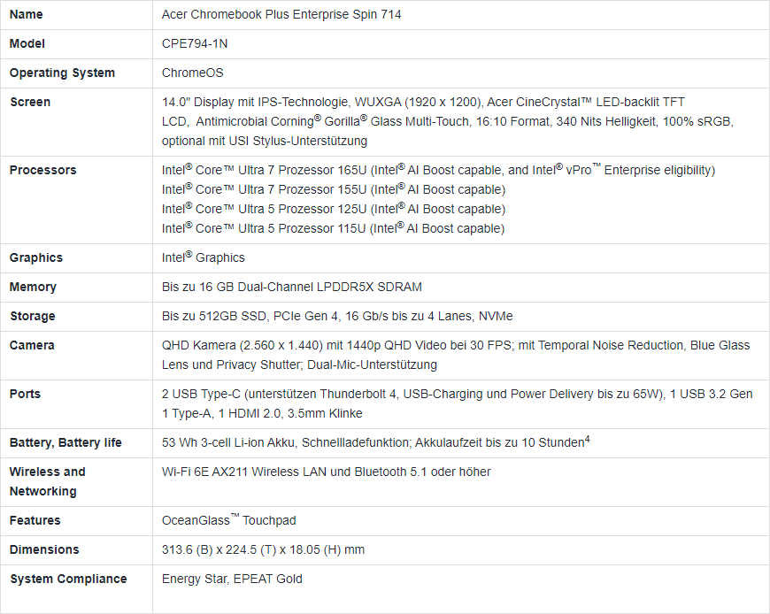Click the Acer Chromebook Plus Enterprise Spin 714 name

(281, 15)
